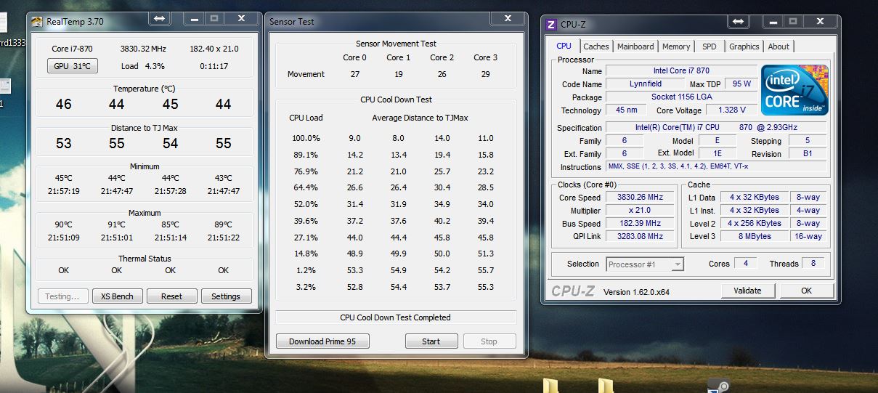This screenshot has height=393, width=878.
Task: Click the Core 2 movement value 26
Action: pyautogui.click(x=442, y=74)
